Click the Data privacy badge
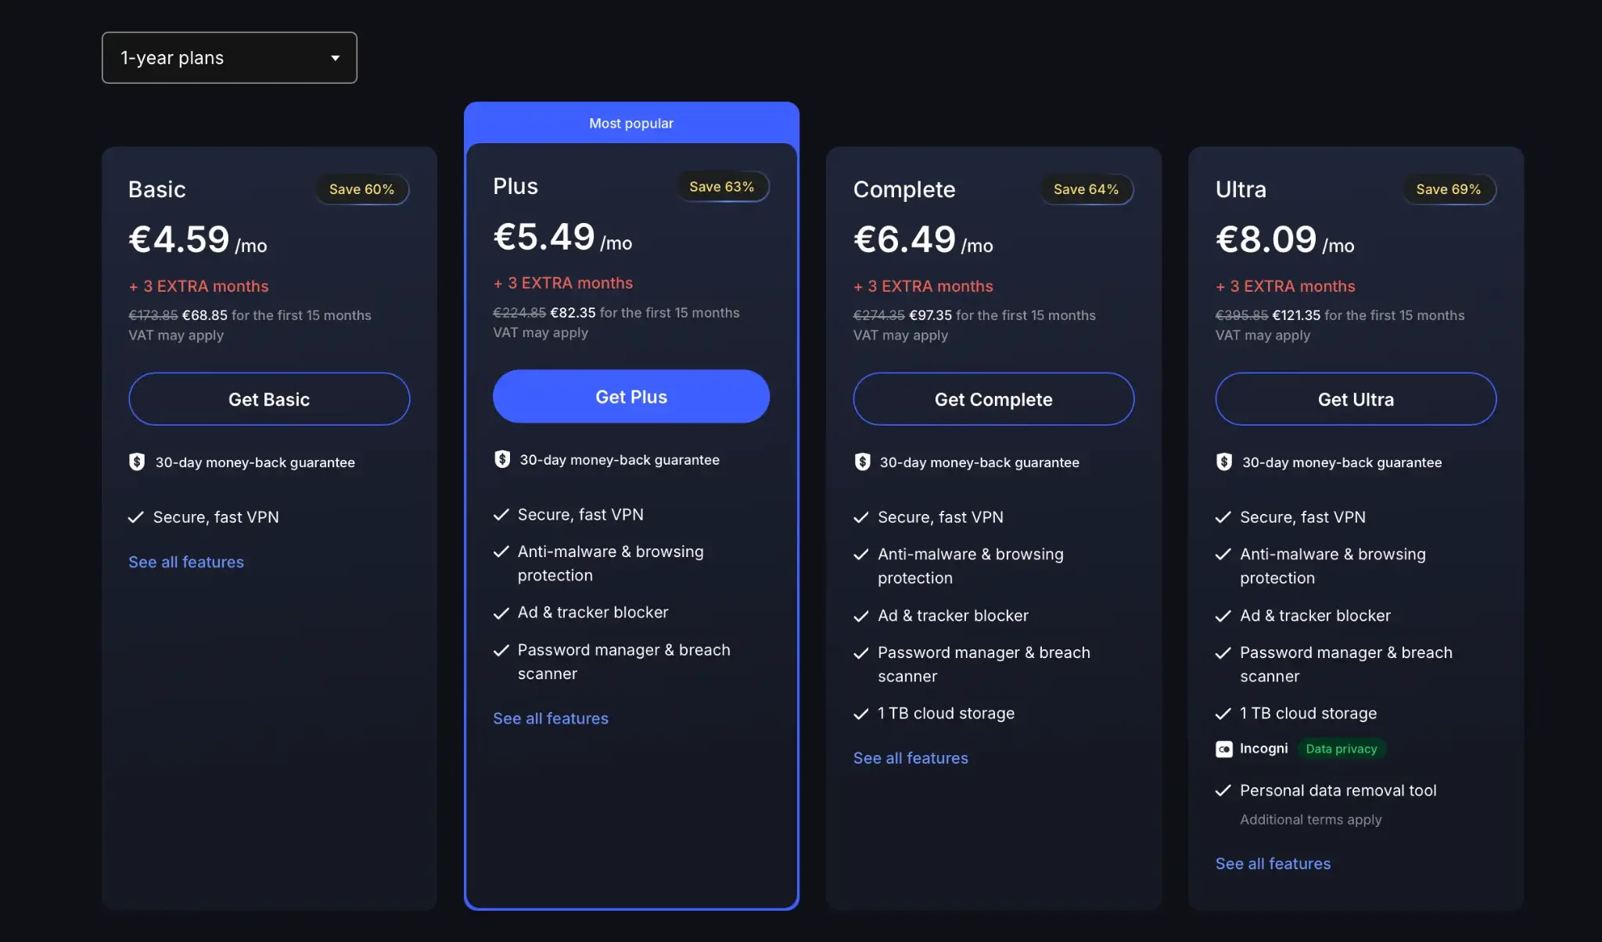This screenshot has width=1602, height=942. point(1341,749)
